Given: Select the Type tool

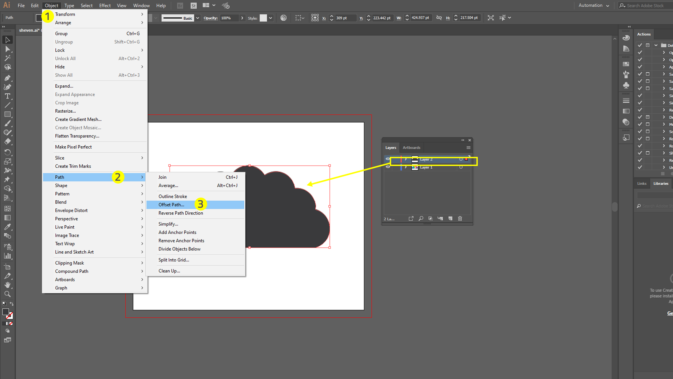Looking at the screenshot, I should pos(7,96).
